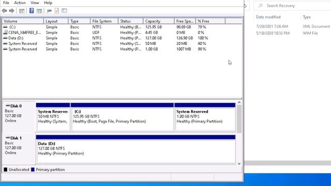
Task: Sort by the Volume column header
Action: (23, 21)
